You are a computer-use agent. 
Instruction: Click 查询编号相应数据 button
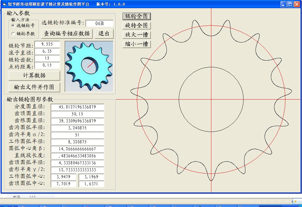click(x=67, y=34)
